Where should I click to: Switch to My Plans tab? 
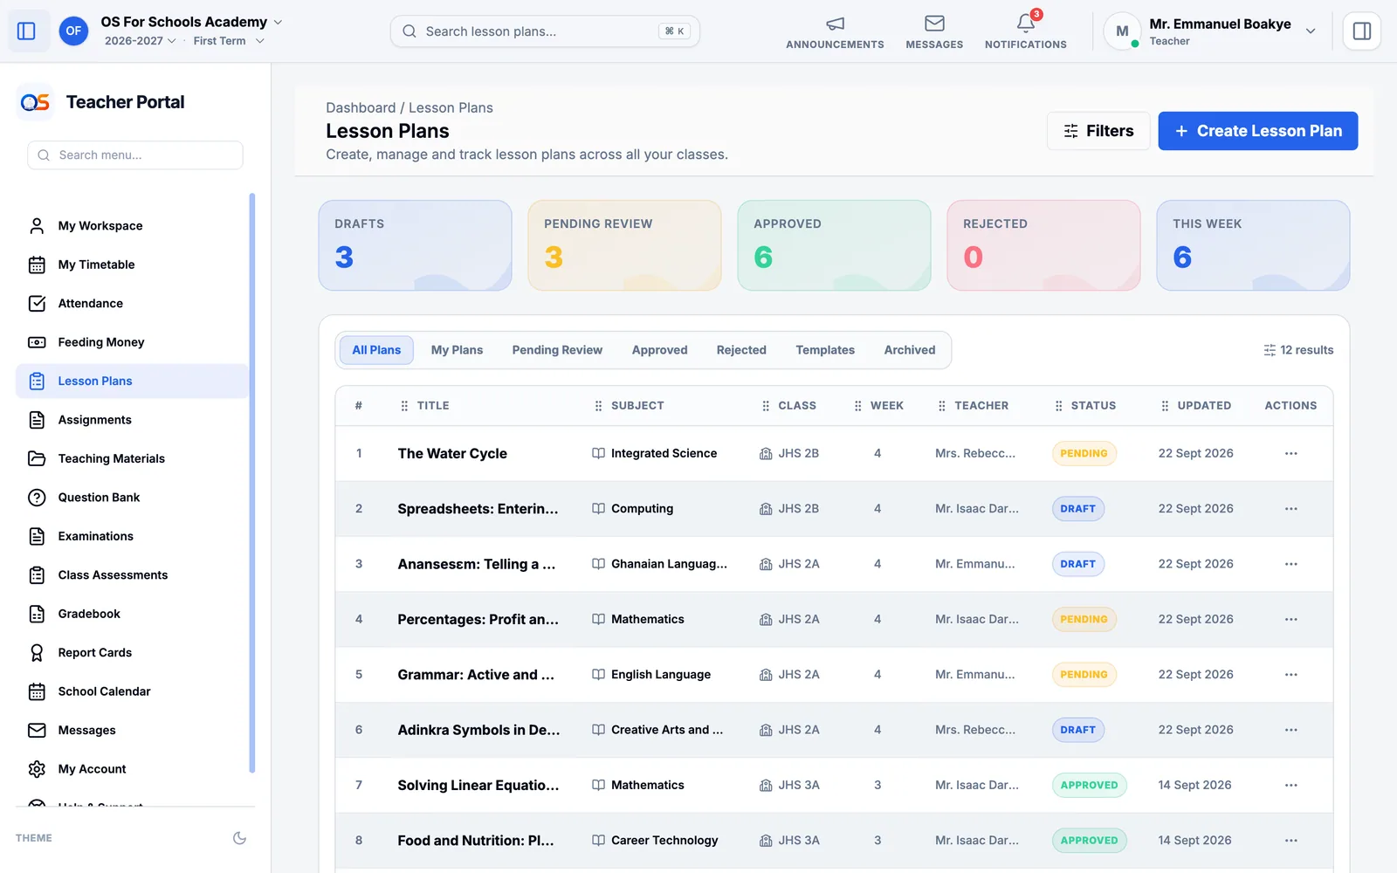(457, 350)
